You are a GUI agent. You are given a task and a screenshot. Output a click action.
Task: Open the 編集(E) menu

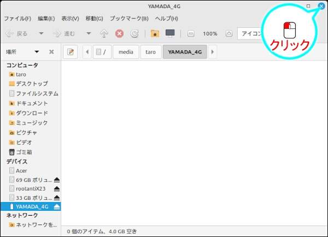46,19
